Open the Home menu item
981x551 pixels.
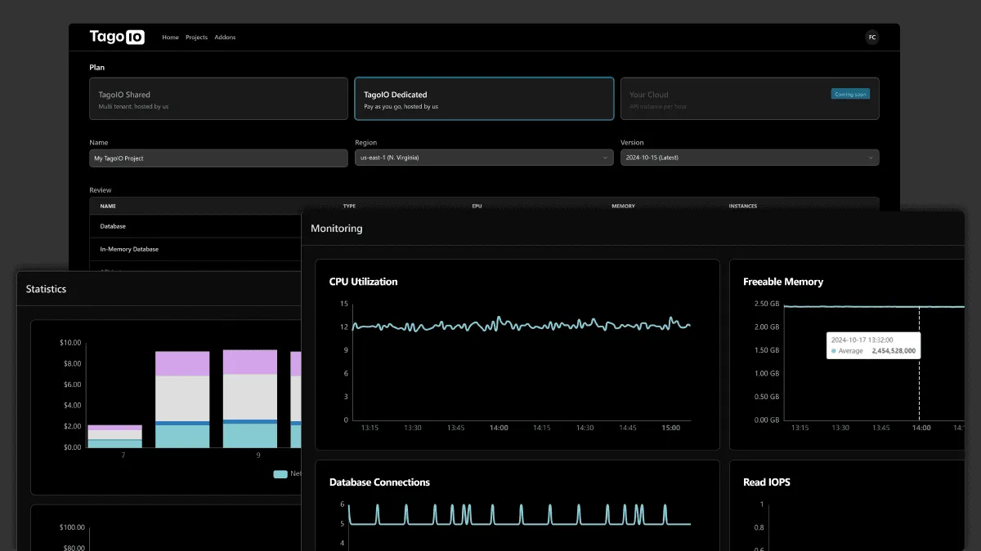coord(170,38)
